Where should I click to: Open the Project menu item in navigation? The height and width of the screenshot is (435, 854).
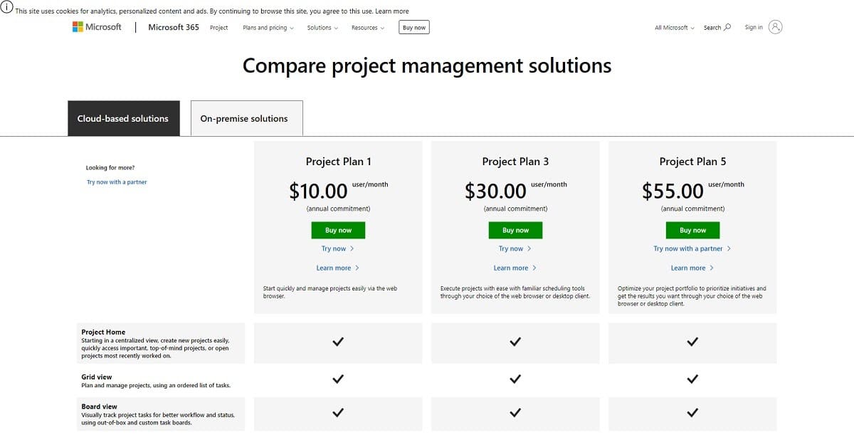point(218,28)
